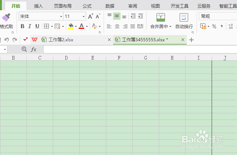Viewport: 237px width, 155px height.
Task: Decrease font size with A- icon
Action: (x=98, y=16)
